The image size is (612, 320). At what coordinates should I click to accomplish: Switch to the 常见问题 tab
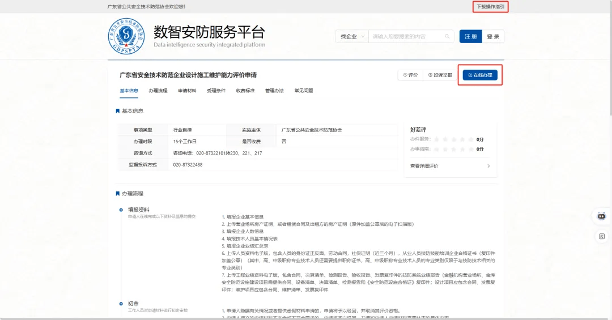pos(304,91)
